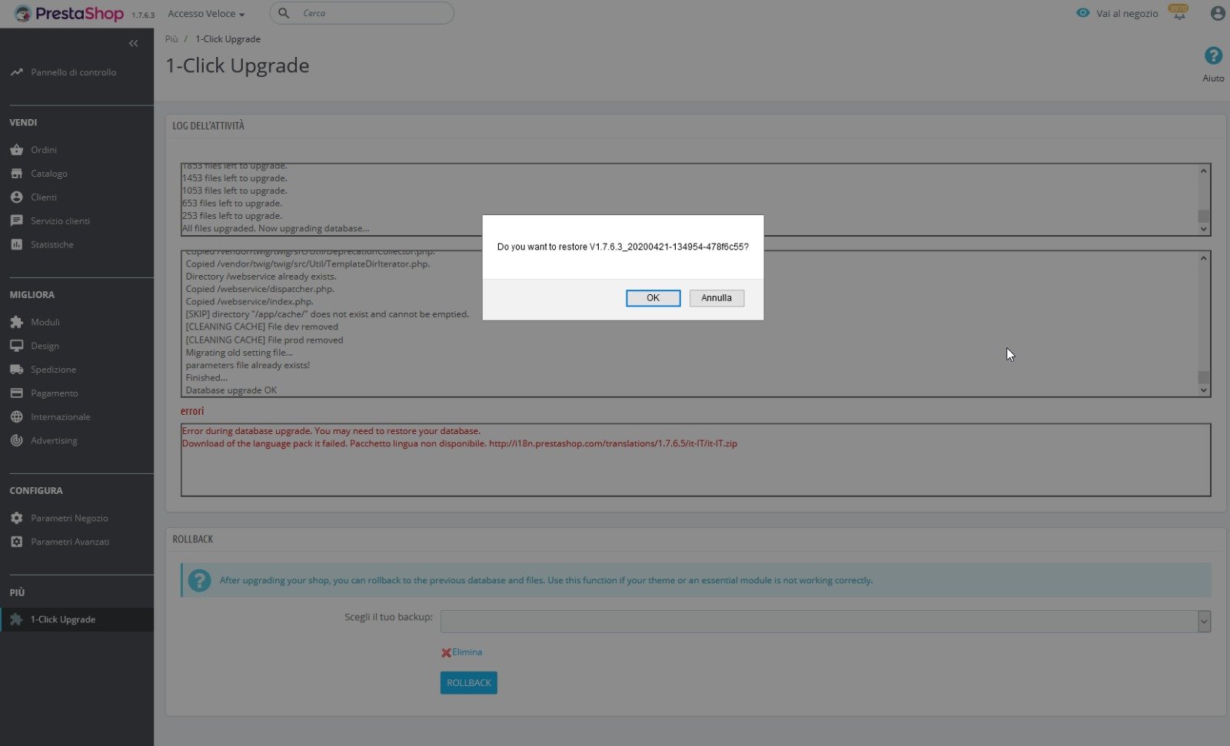The image size is (1230, 746).
Task: Click the Cerca search field
Action: pyautogui.click(x=361, y=13)
